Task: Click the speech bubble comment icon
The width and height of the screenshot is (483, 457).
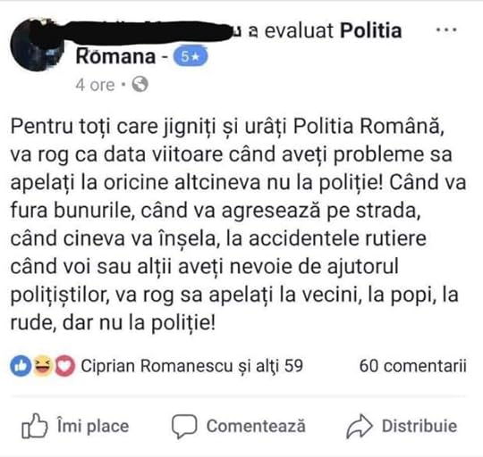Action: 184,426
